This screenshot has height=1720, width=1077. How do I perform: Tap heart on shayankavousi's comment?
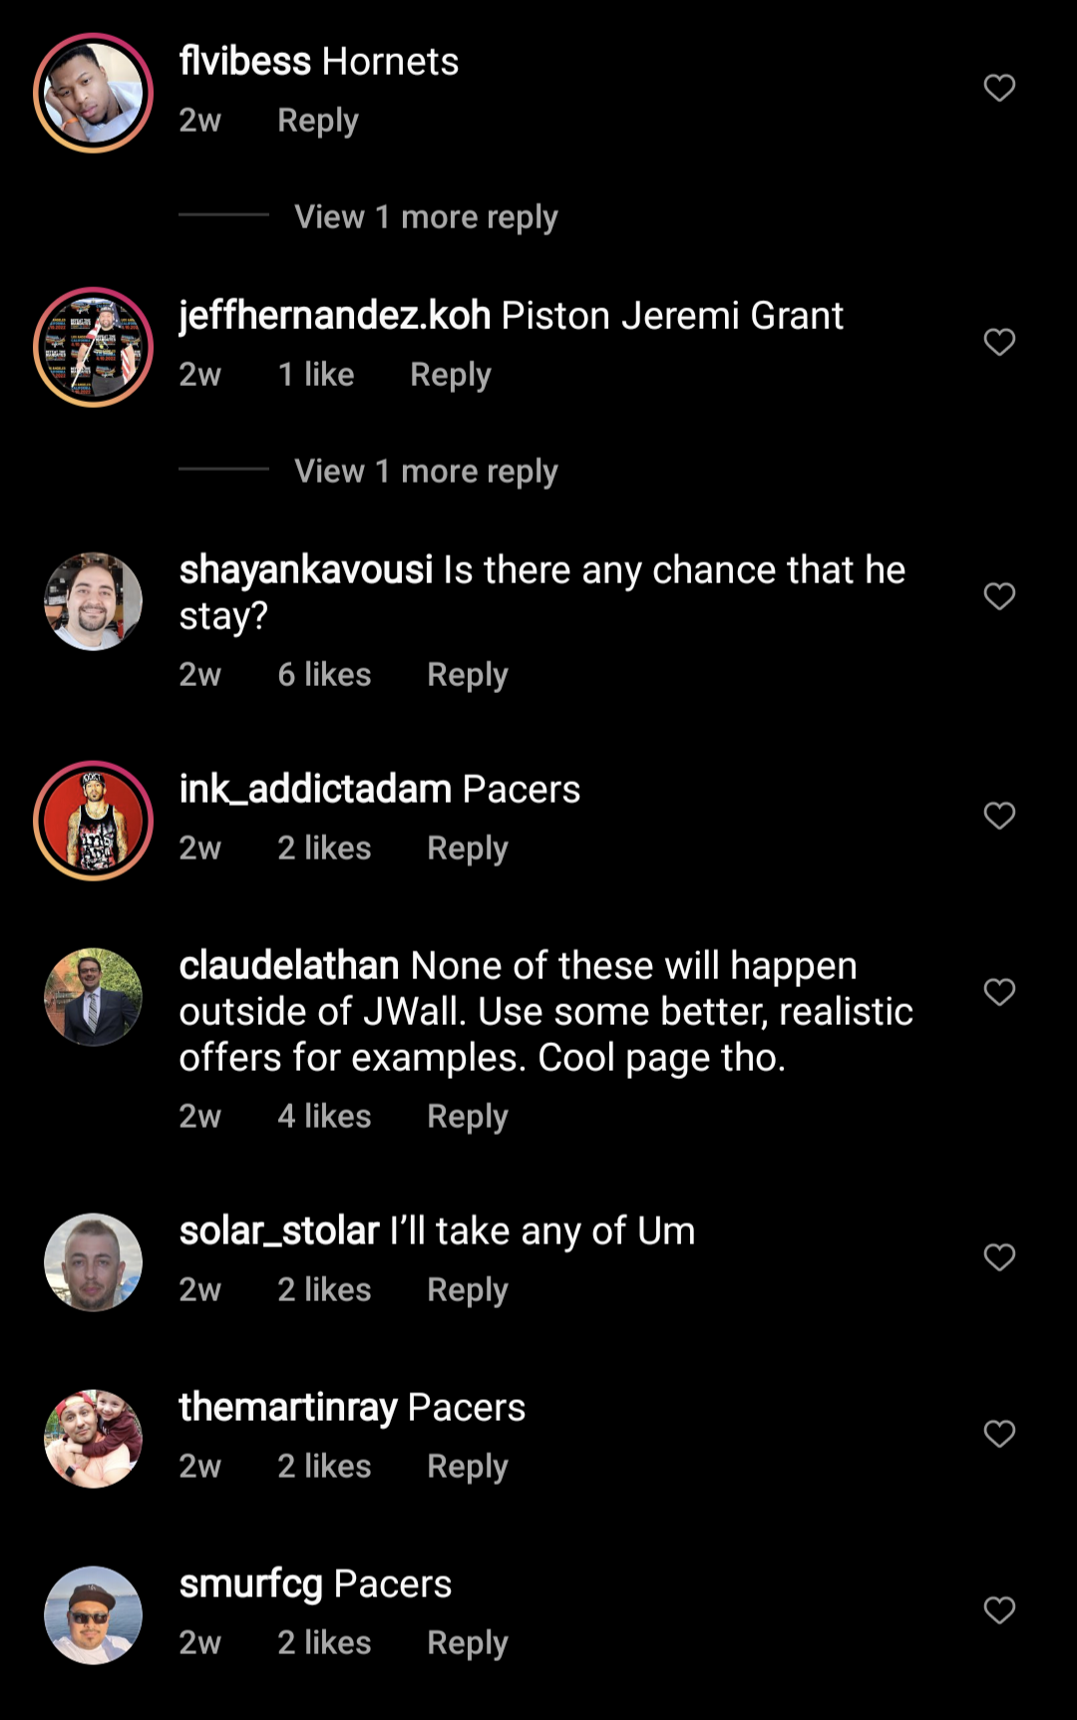[999, 596]
